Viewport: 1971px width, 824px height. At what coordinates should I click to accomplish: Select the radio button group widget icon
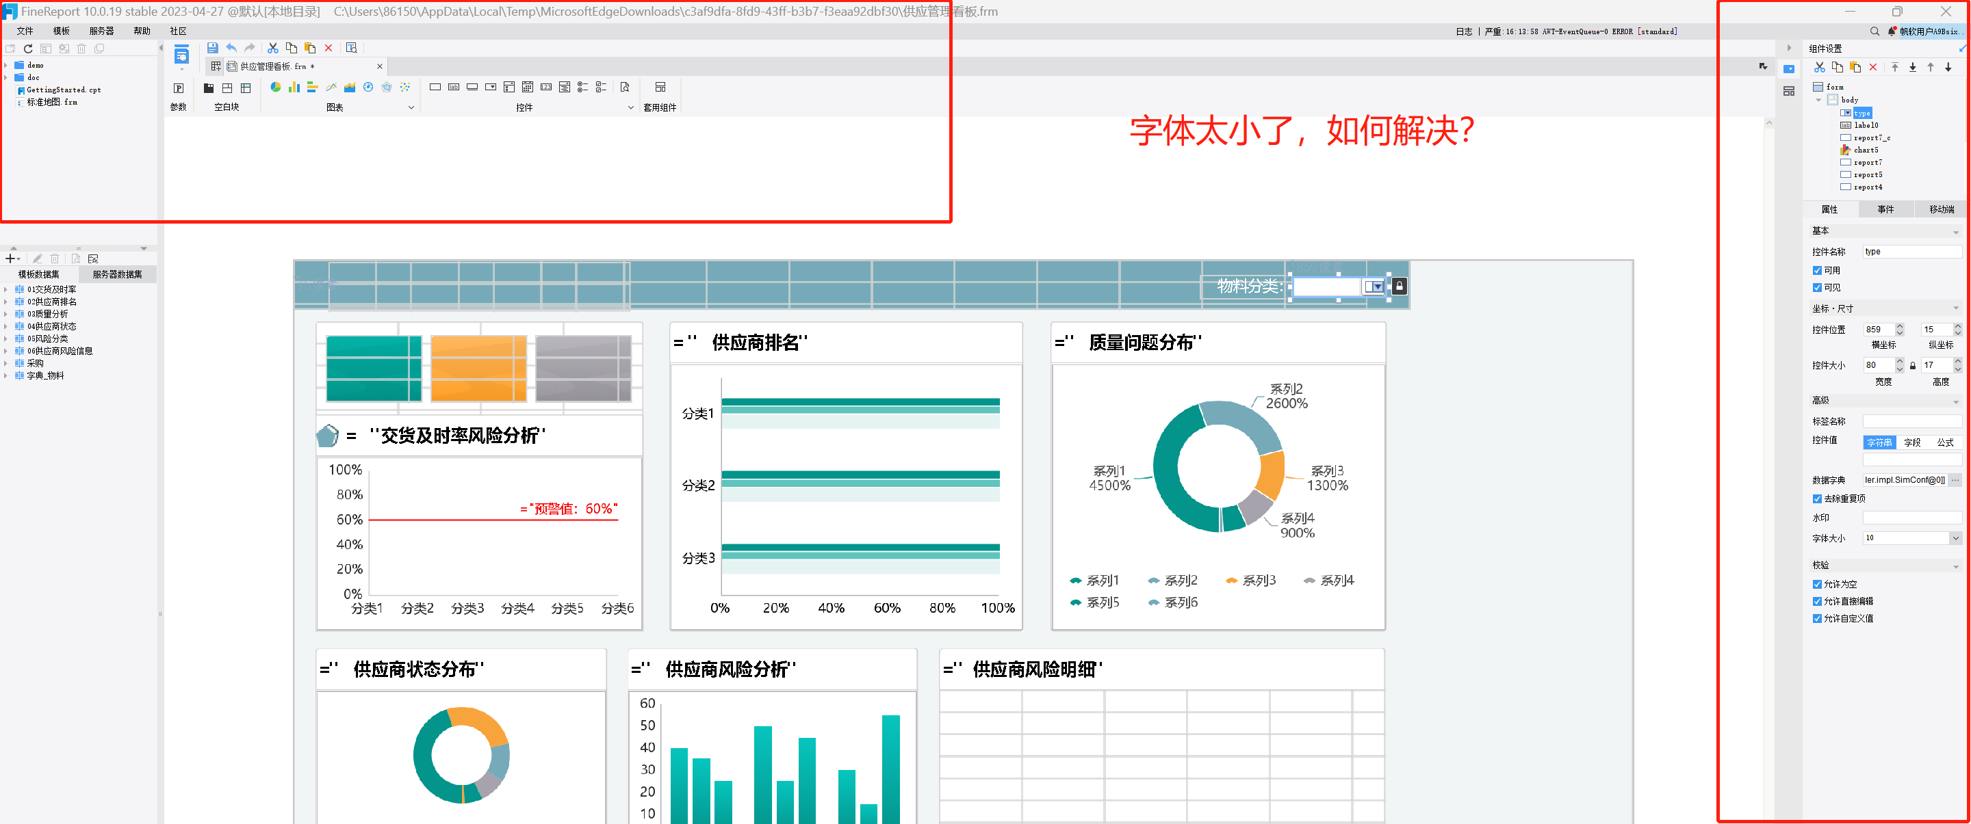pos(582,87)
